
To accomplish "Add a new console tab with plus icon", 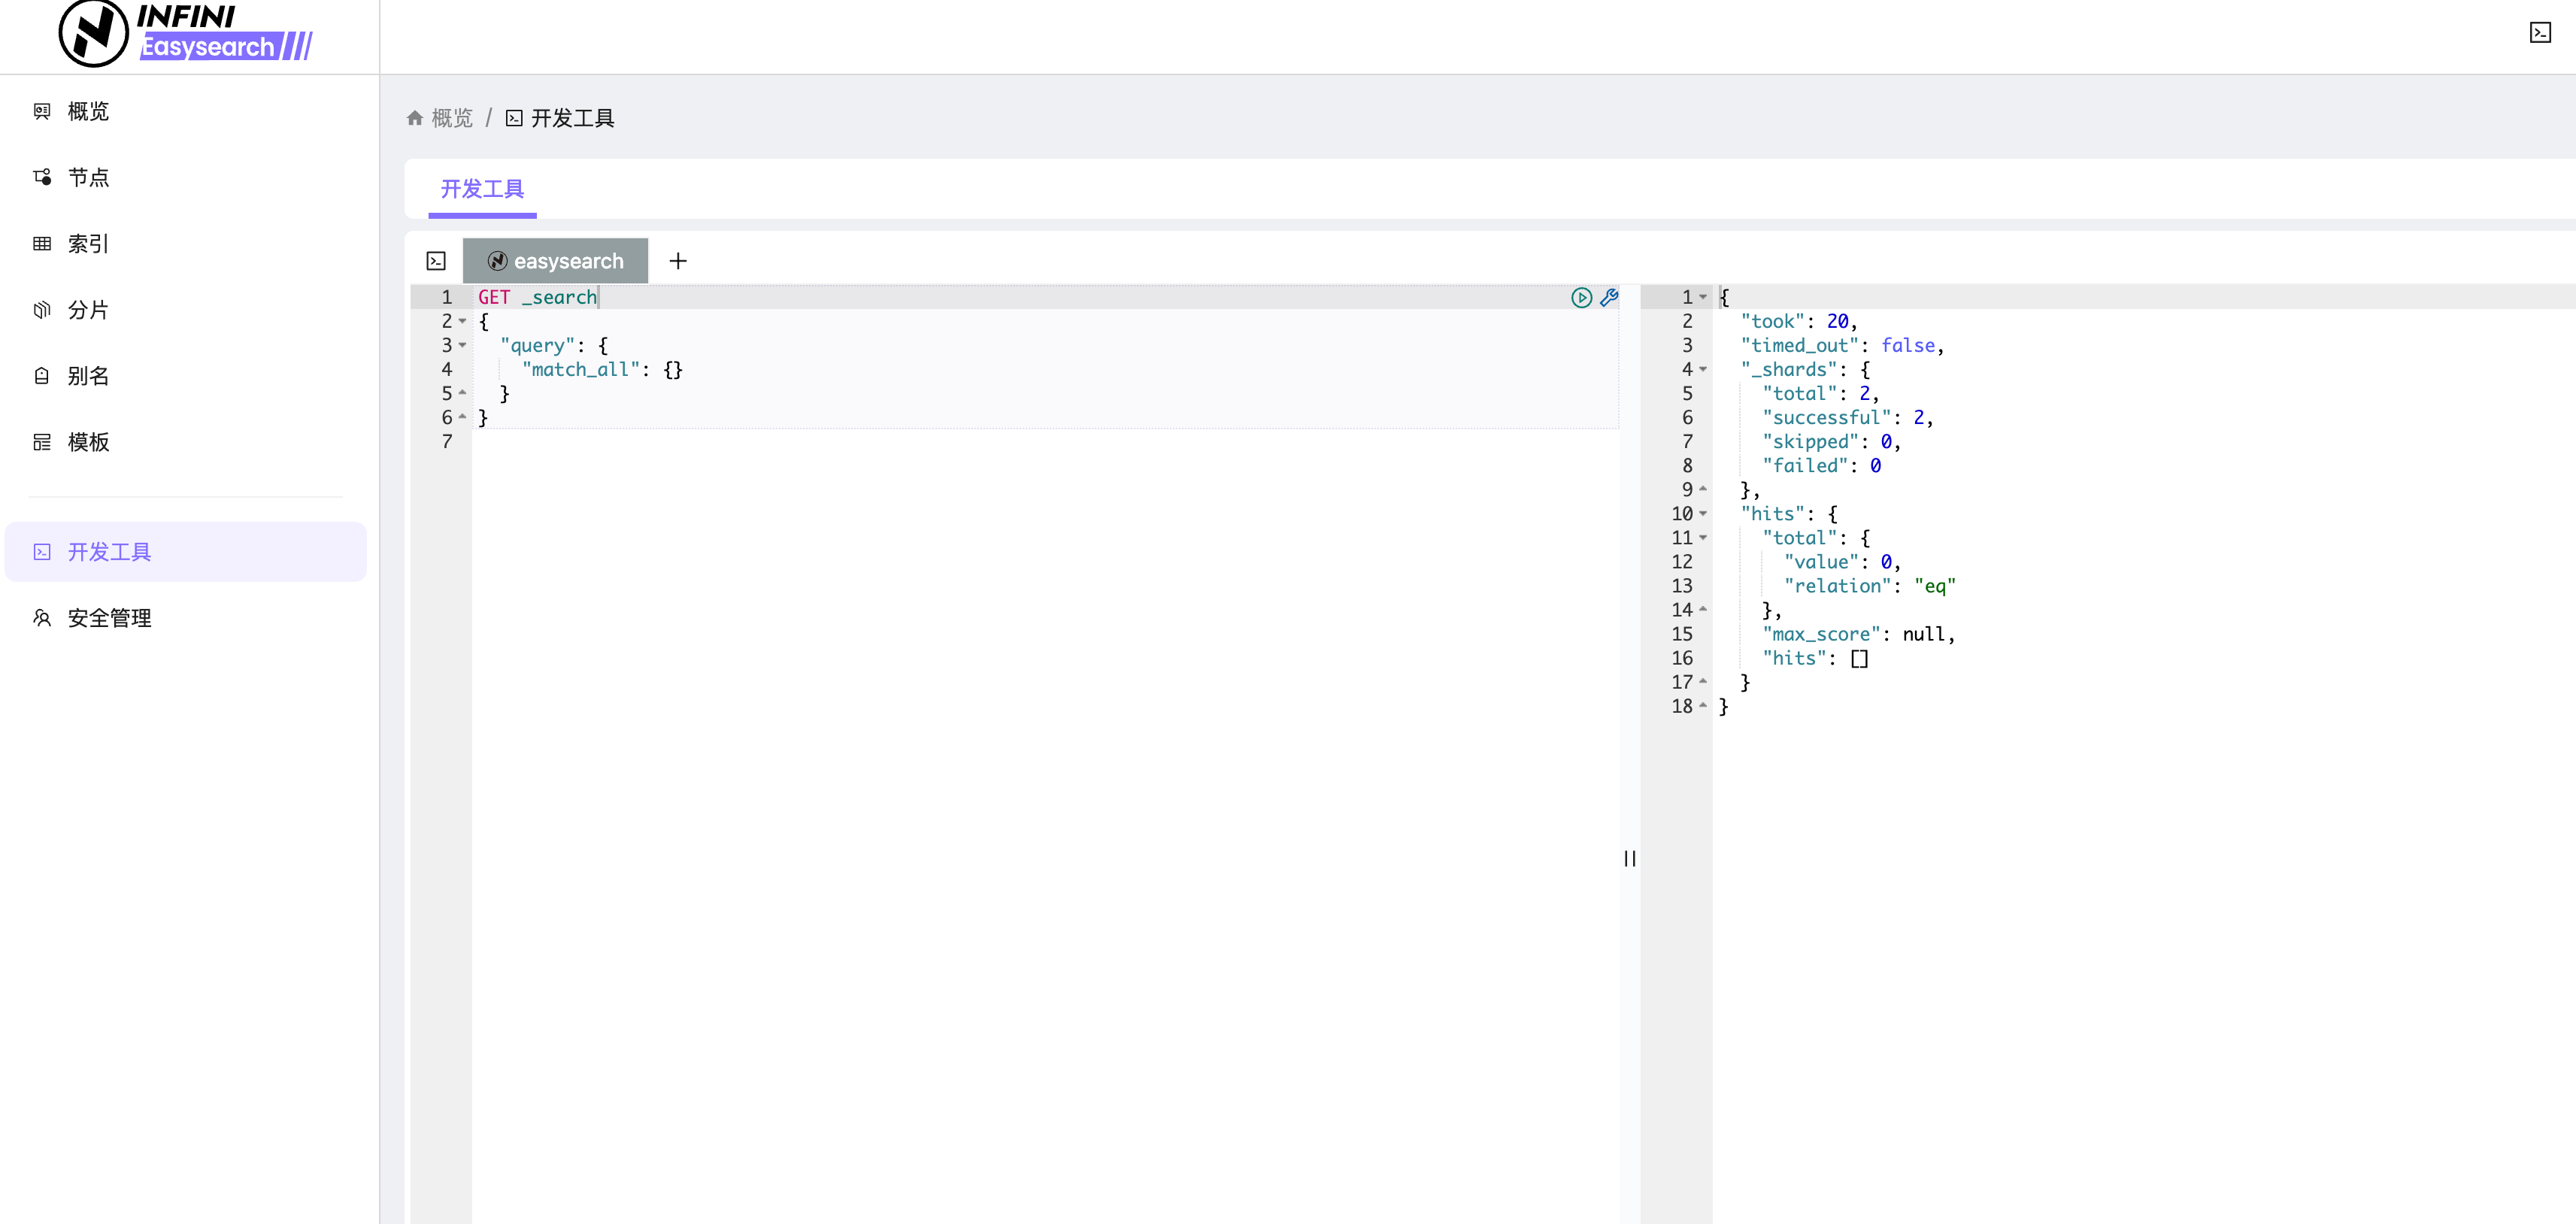I will [678, 261].
